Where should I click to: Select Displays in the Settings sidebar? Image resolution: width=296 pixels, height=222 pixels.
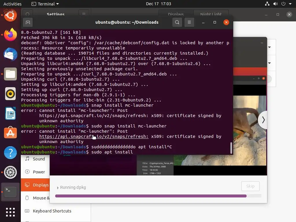[35, 185]
